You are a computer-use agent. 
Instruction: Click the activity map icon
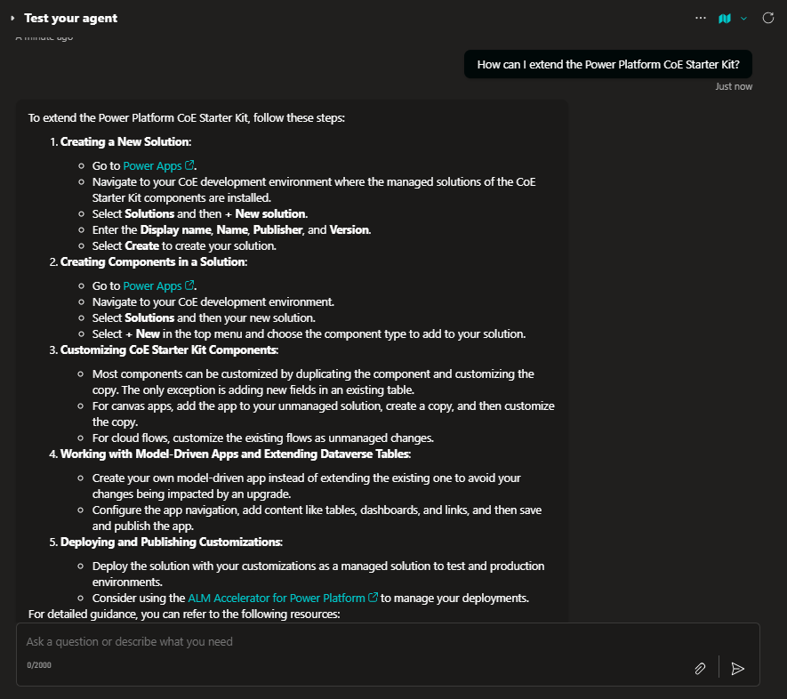coord(724,19)
